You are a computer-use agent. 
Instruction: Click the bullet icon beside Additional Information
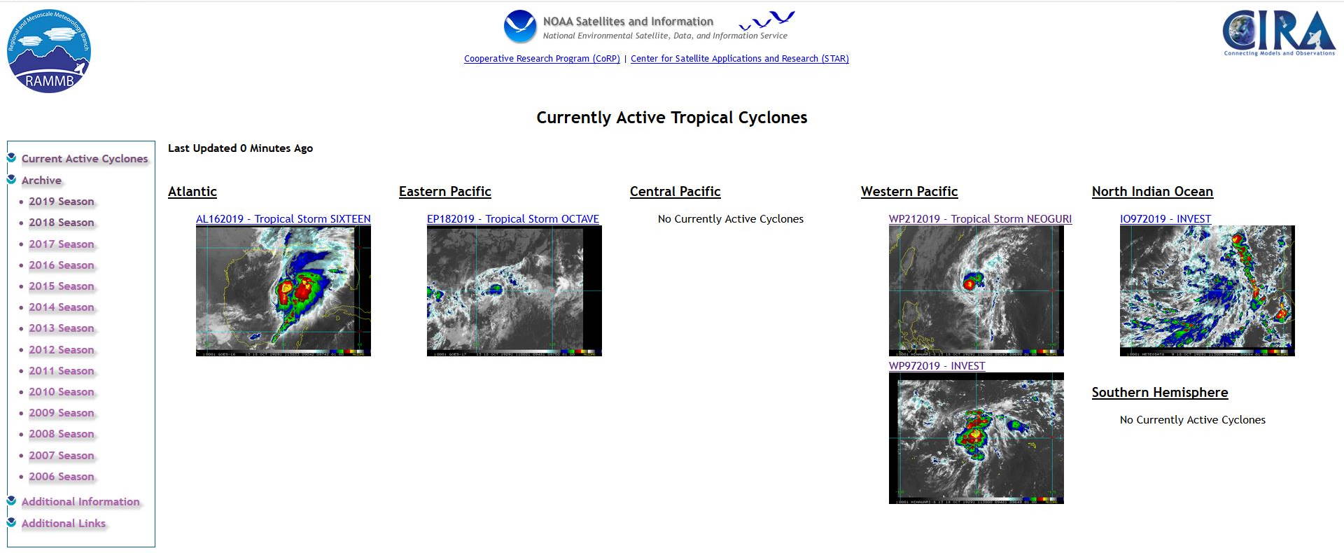click(12, 501)
